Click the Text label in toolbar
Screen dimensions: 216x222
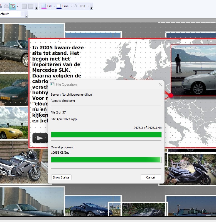point(82,6)
